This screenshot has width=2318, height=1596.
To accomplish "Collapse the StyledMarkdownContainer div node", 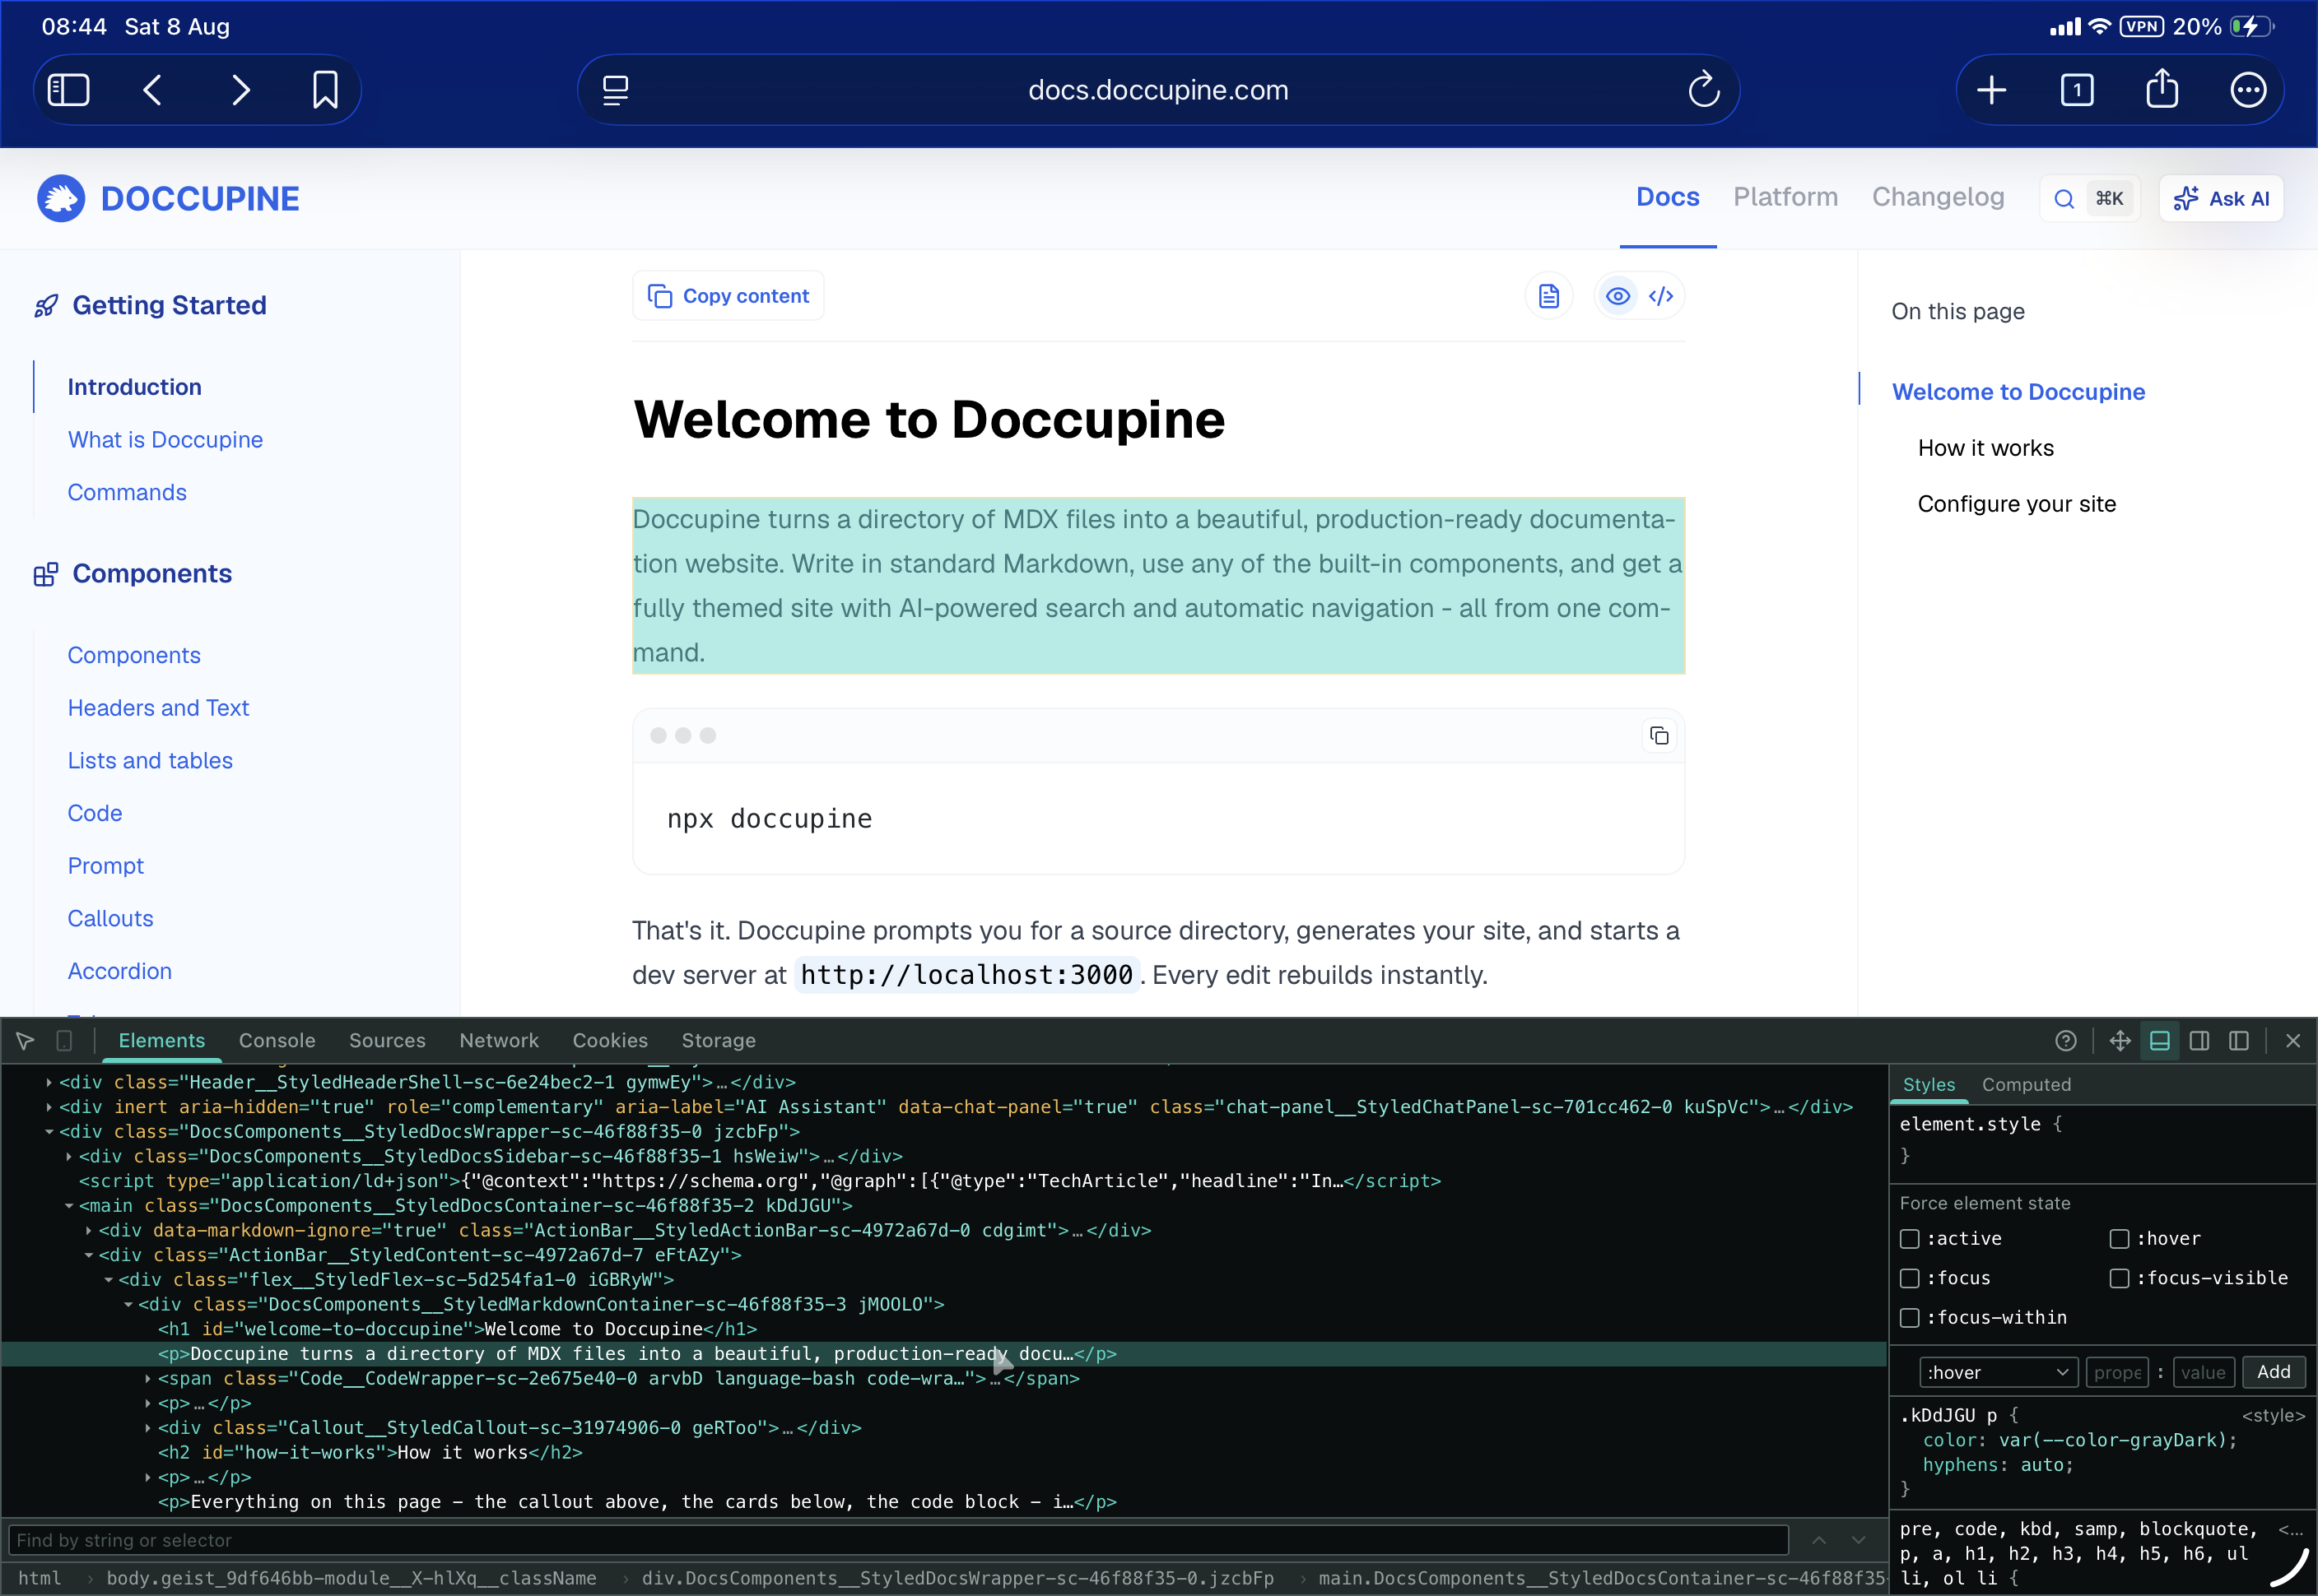I will tap(128, 1305).
